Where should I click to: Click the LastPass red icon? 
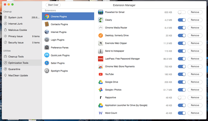coord(101,59)
